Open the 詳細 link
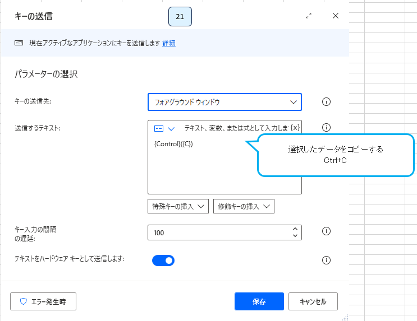This screenshot has width=417, height=321. click(168, 43)
